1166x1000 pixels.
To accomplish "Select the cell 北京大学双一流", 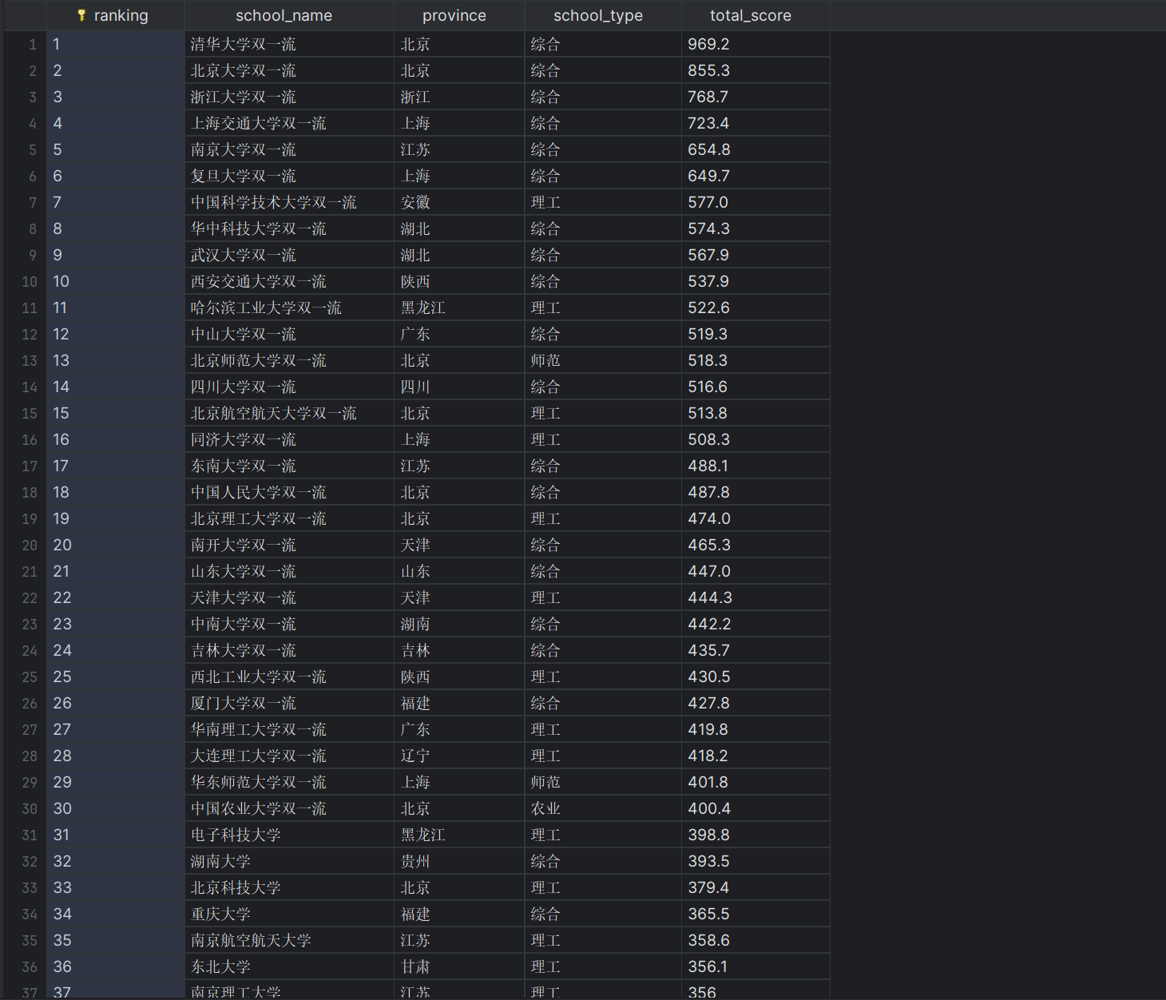I will (x=289, y=70).
